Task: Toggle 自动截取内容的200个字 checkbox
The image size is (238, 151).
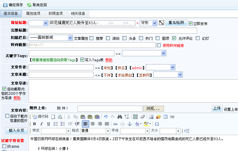Action: [4, 89]
